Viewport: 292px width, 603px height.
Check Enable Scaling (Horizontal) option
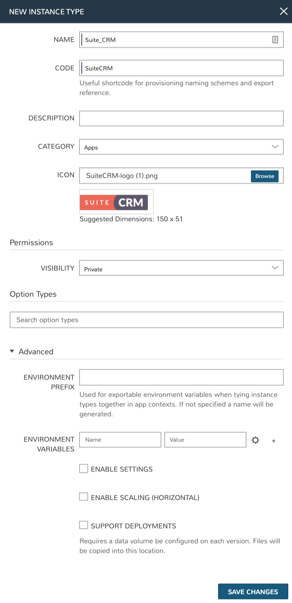pyautogui.click(x=84, y=497)
